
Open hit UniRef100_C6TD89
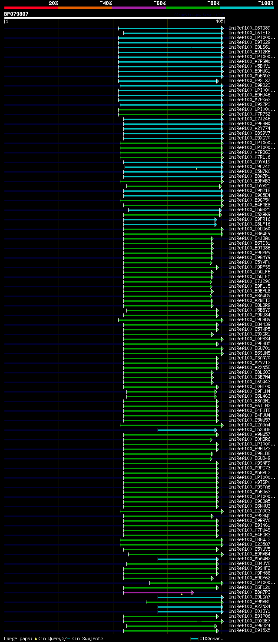pos(249,28)
